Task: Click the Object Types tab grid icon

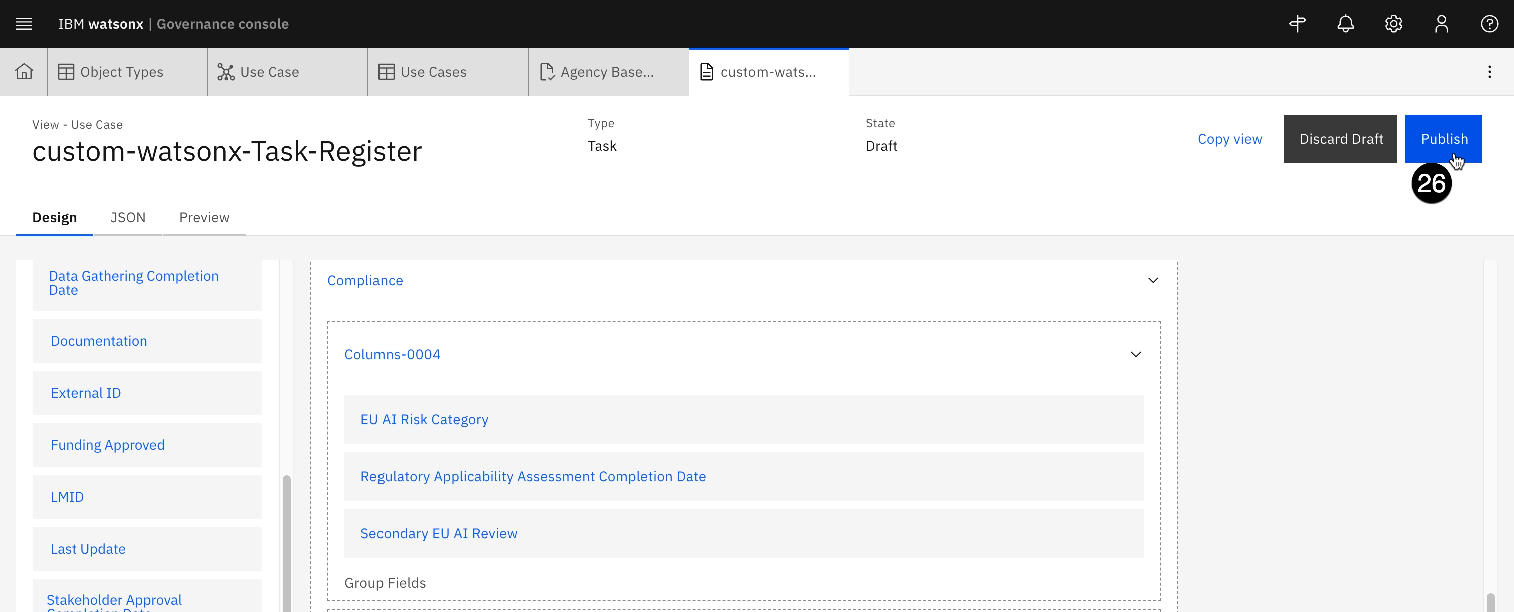Action: click(66, 72)
